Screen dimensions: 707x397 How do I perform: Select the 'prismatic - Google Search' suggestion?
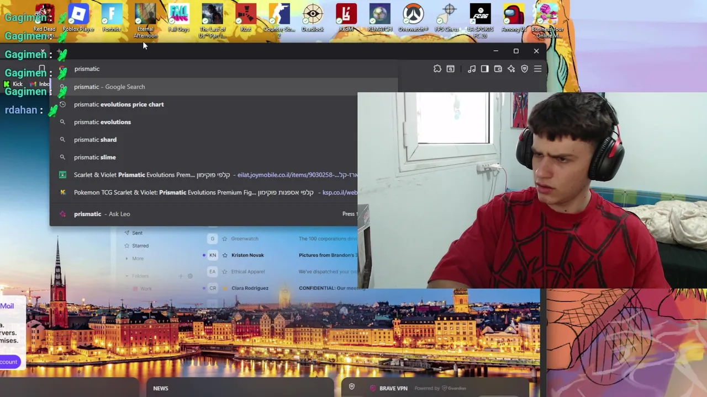pos(224,87)
